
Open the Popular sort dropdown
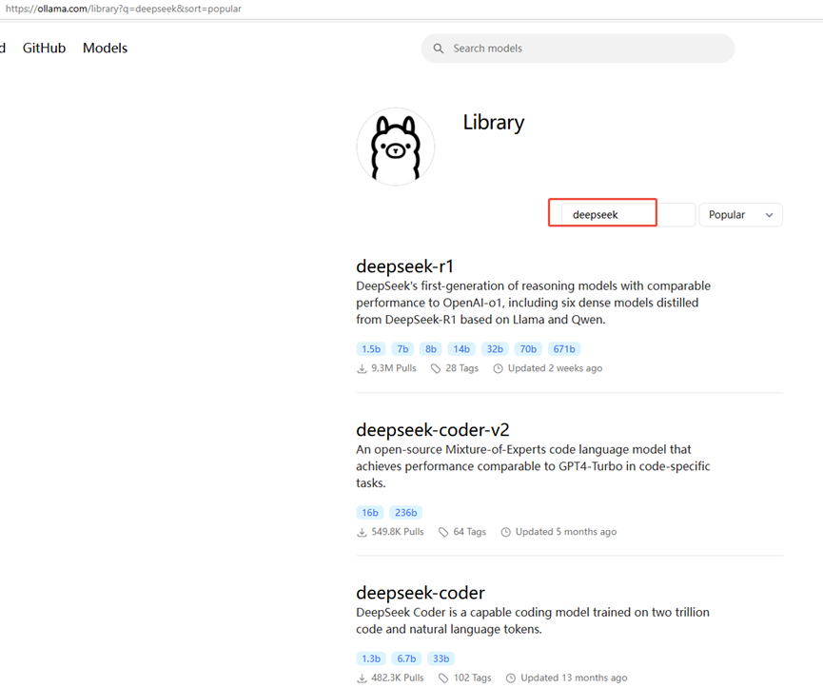click(740, 215)
